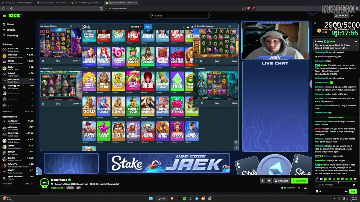The height and width of the screenshot is (202, 360).
Task: Open offline ishanhaque channel
Action: click(x=18, y=93)
